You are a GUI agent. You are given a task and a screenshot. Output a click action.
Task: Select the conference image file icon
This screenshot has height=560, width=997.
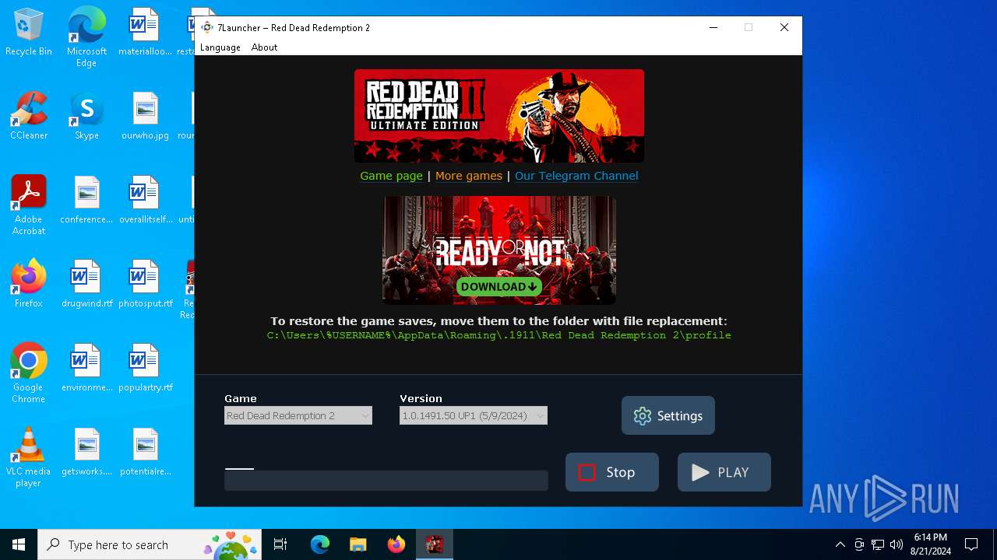coord(86,200)
